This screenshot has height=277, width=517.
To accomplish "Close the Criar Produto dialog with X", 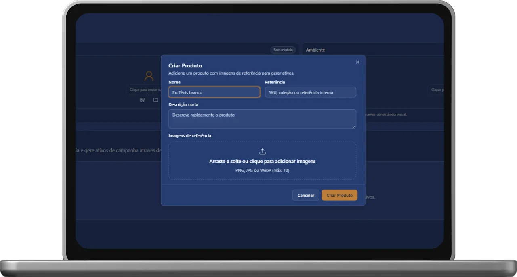I will click(357, 62).
